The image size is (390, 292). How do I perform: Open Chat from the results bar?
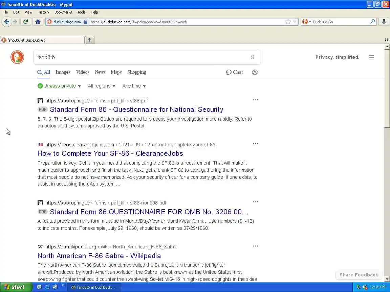point(235,72)
